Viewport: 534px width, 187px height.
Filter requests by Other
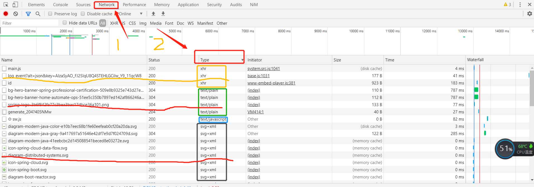[x=222, y=23]
